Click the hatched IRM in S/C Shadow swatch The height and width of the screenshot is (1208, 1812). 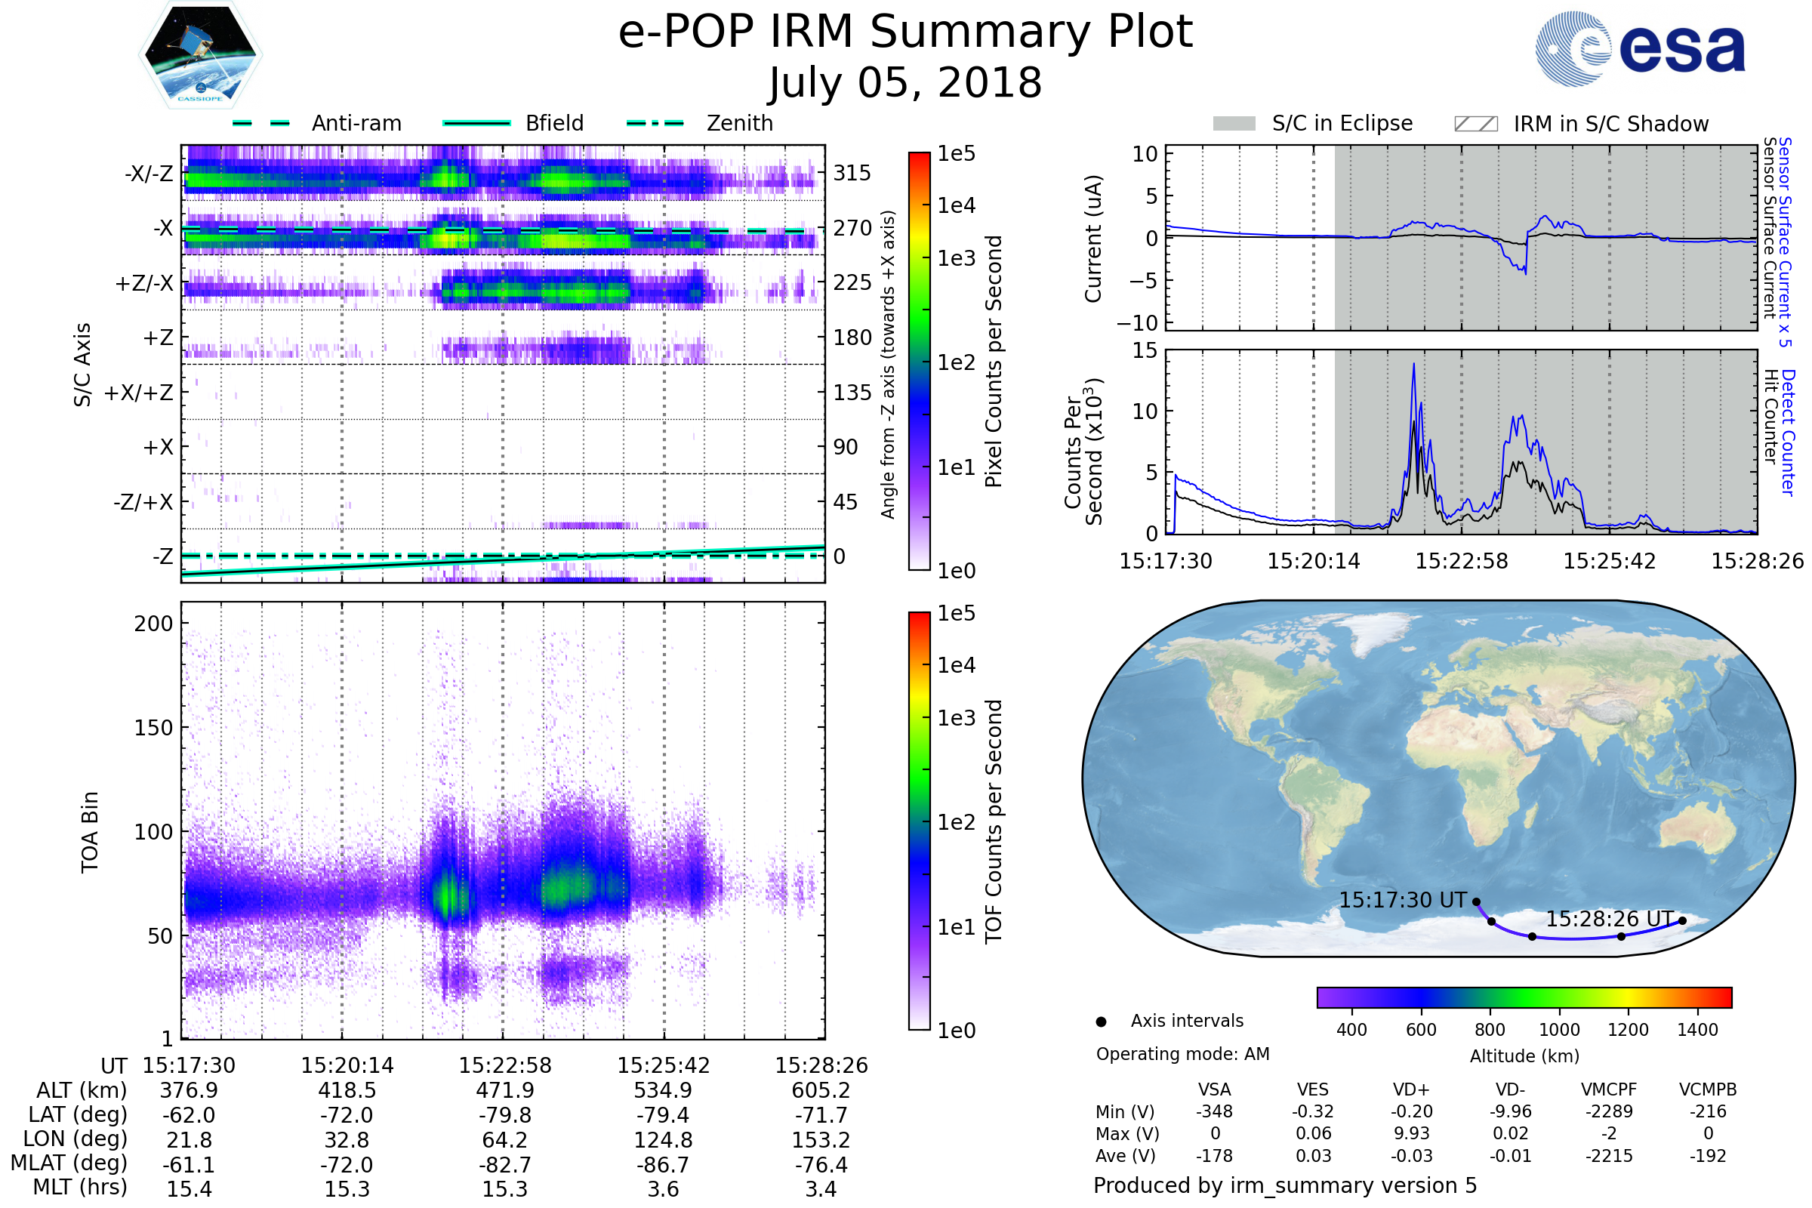(x=1475, y=124)
